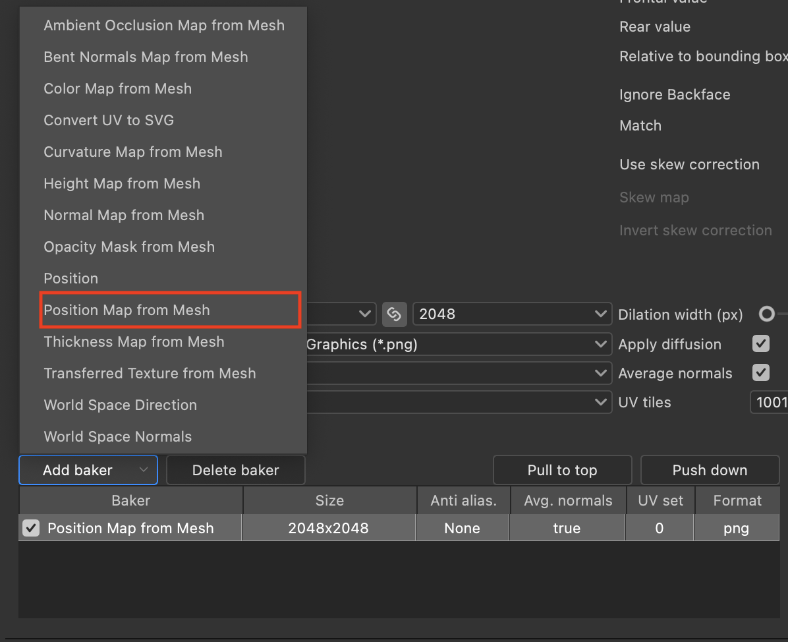Disable the Apply diffusion checkbox
Viewport: 788px width, 642px height.
[x=761, y=344]
